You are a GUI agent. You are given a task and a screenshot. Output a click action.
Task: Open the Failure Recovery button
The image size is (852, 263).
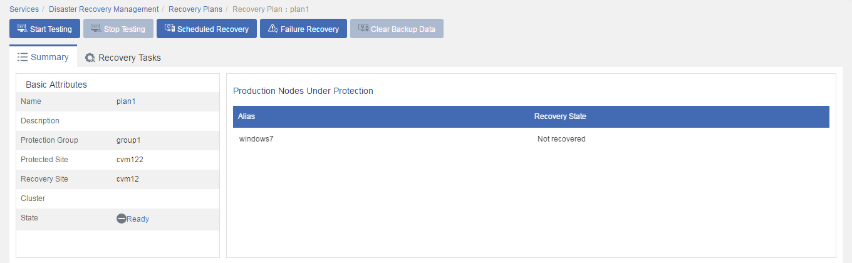point(304,29)
